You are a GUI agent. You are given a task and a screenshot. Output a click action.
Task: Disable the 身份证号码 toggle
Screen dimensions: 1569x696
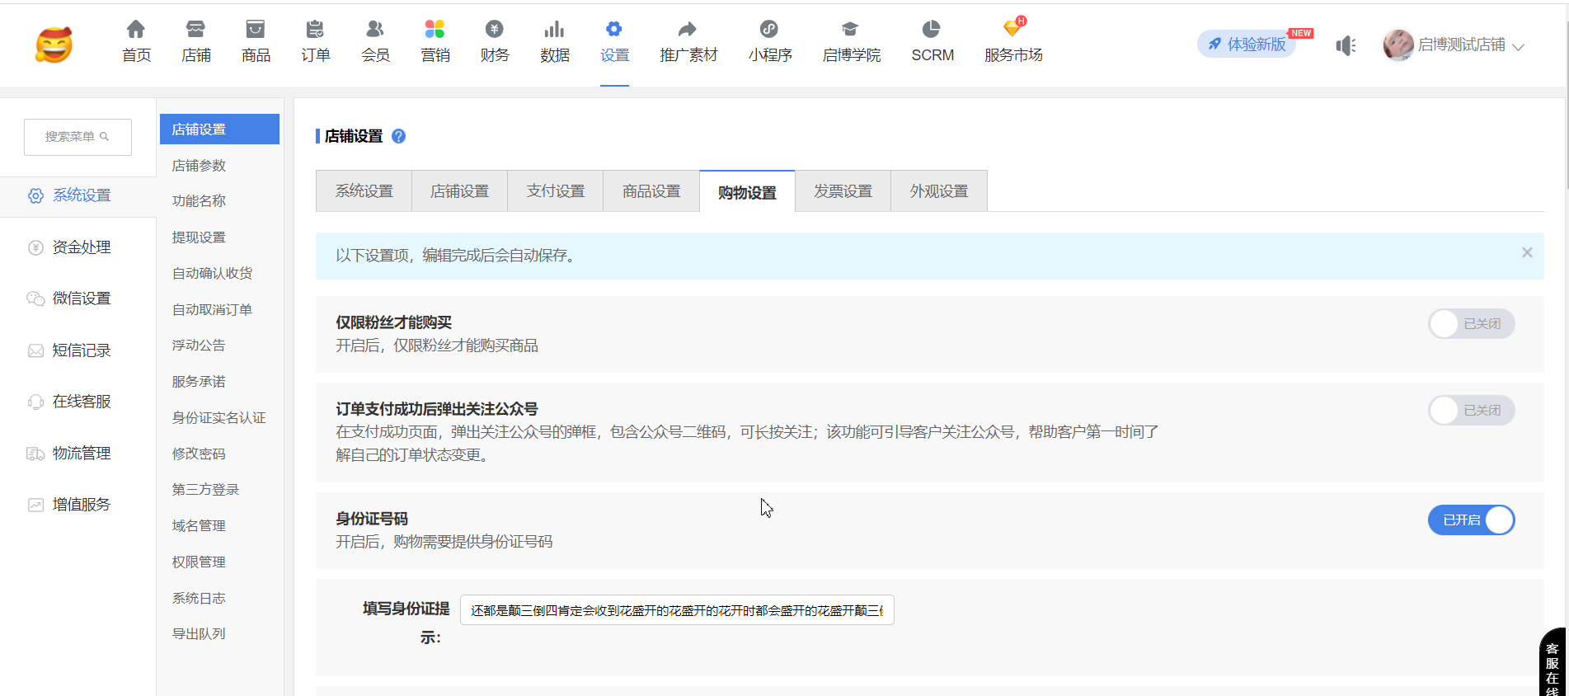pyautogui.click(x=1471, y=520)
